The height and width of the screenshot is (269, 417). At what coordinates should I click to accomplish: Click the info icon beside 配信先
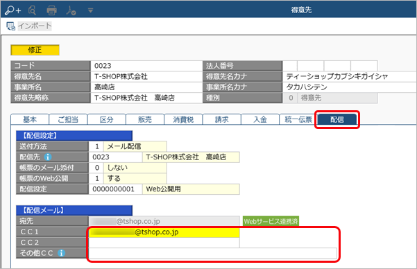pyautogui.click(x=48, y=157)
